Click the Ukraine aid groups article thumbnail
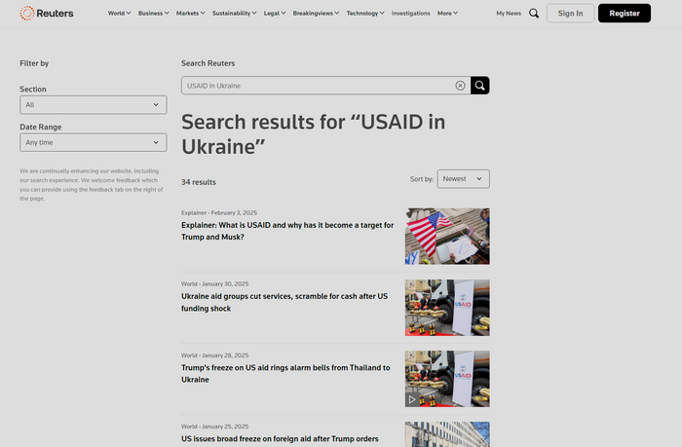 [447, 308]
